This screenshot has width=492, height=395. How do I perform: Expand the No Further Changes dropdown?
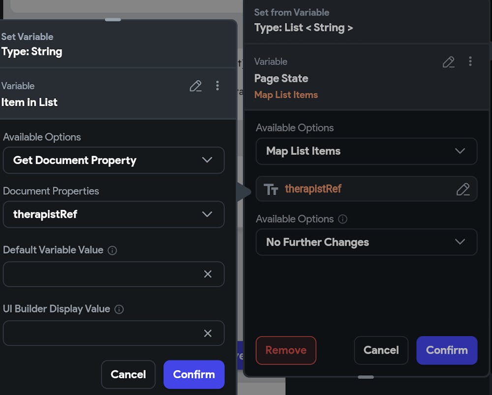click(x=367, y=242)
